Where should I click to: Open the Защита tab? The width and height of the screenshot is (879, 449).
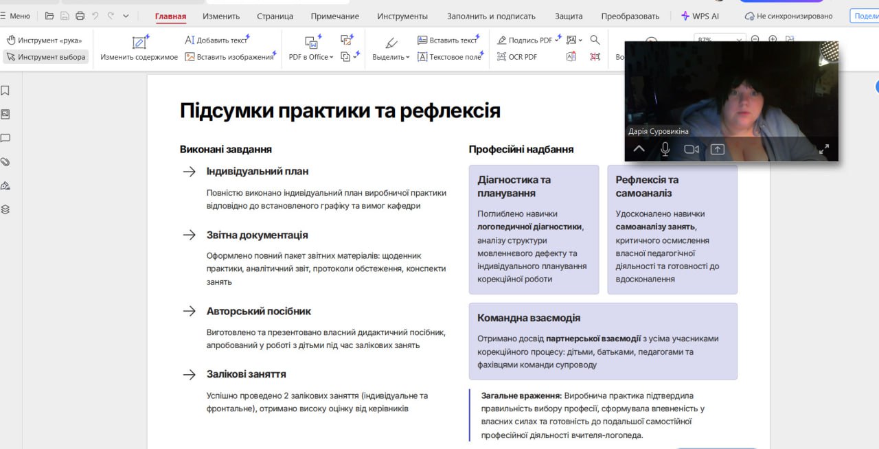click(568, 16)
